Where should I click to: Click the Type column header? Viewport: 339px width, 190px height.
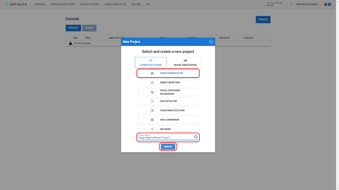[75, 38]
